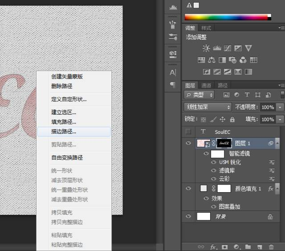Viewport: 285px width, 251px height.
Task: Open the 线性加深 blend mode dropdown
Action: pyautogui.click(x=208, y=107)
